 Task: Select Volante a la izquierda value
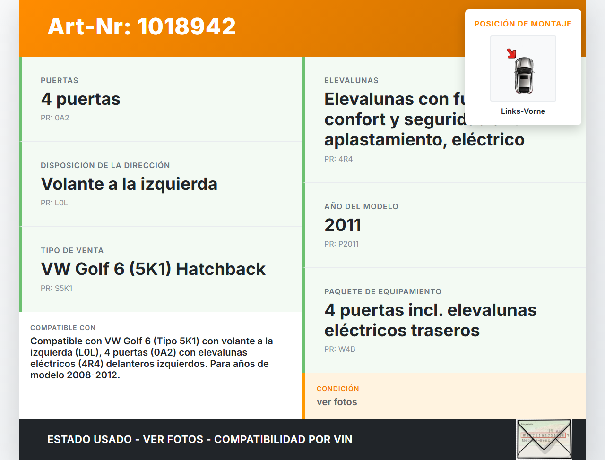[129, 184]
